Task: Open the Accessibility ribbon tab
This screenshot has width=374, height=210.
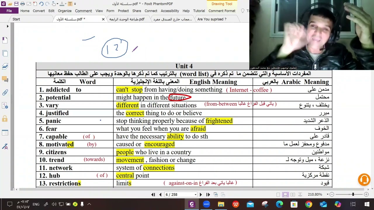Action: (x=170, y=11)
